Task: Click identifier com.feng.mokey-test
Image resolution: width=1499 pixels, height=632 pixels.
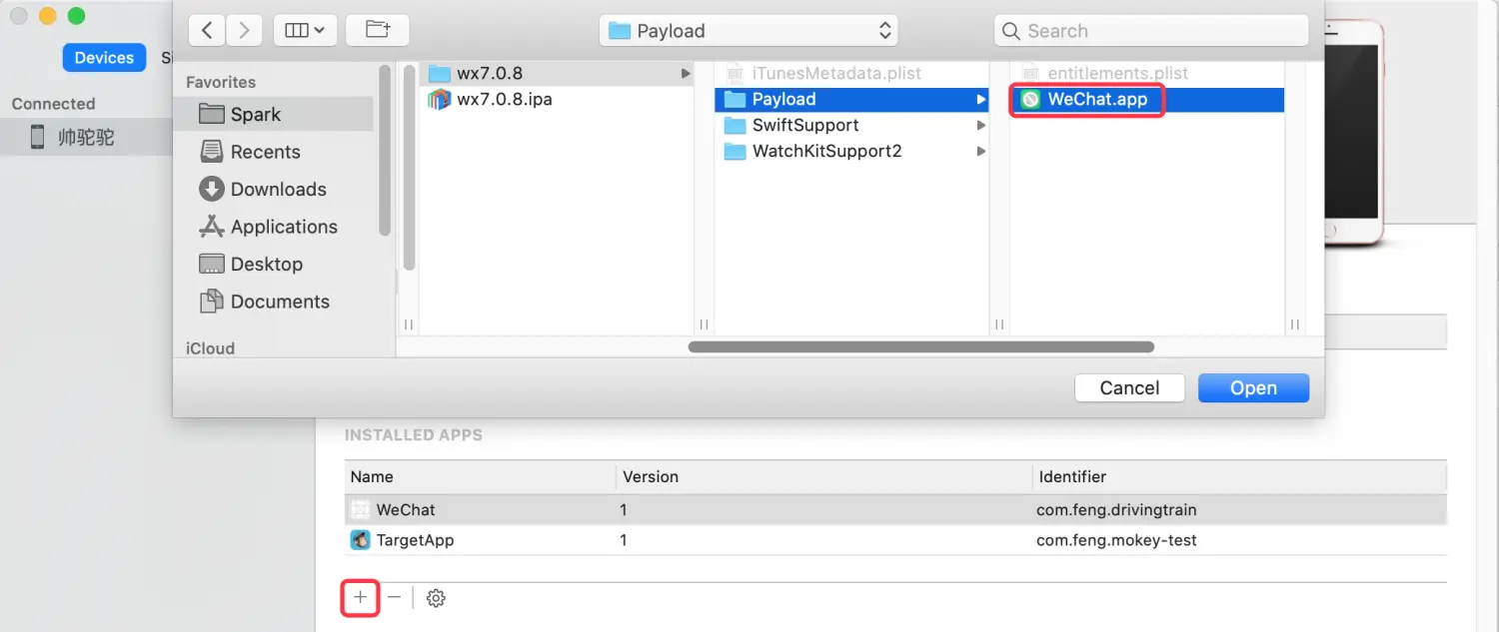Action: (1116, 540)
